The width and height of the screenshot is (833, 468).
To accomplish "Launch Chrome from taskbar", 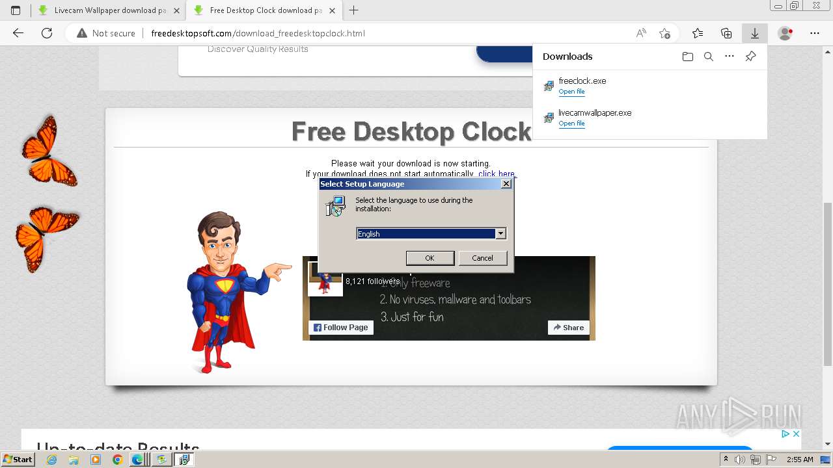I will (117, 460).
